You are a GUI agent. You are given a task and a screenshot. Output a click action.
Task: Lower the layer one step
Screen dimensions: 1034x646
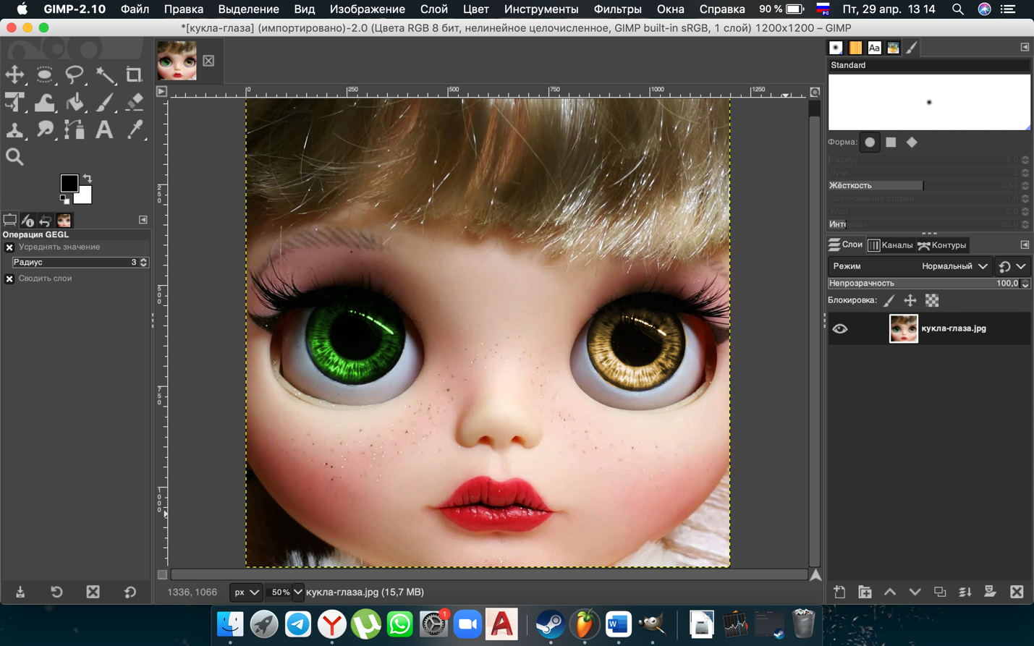(x=915, y=592)
